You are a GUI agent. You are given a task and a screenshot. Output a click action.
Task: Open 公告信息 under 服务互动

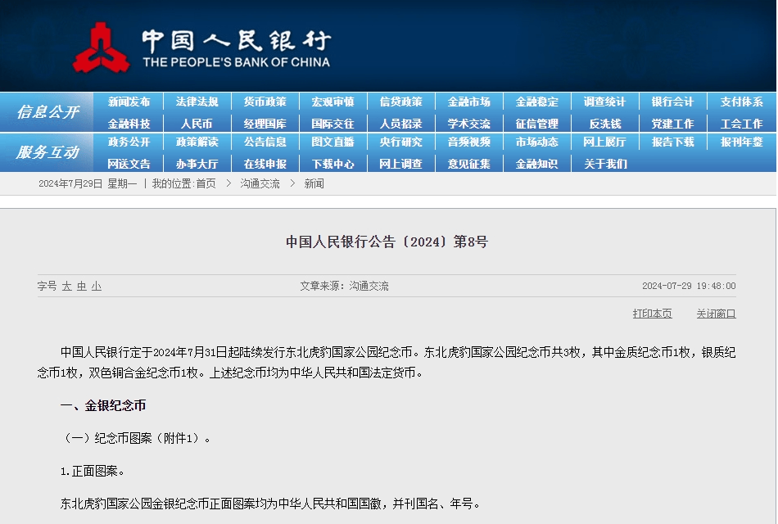(265, 142)
